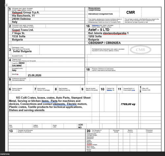Click the bold CMR heading

(131, 13)
